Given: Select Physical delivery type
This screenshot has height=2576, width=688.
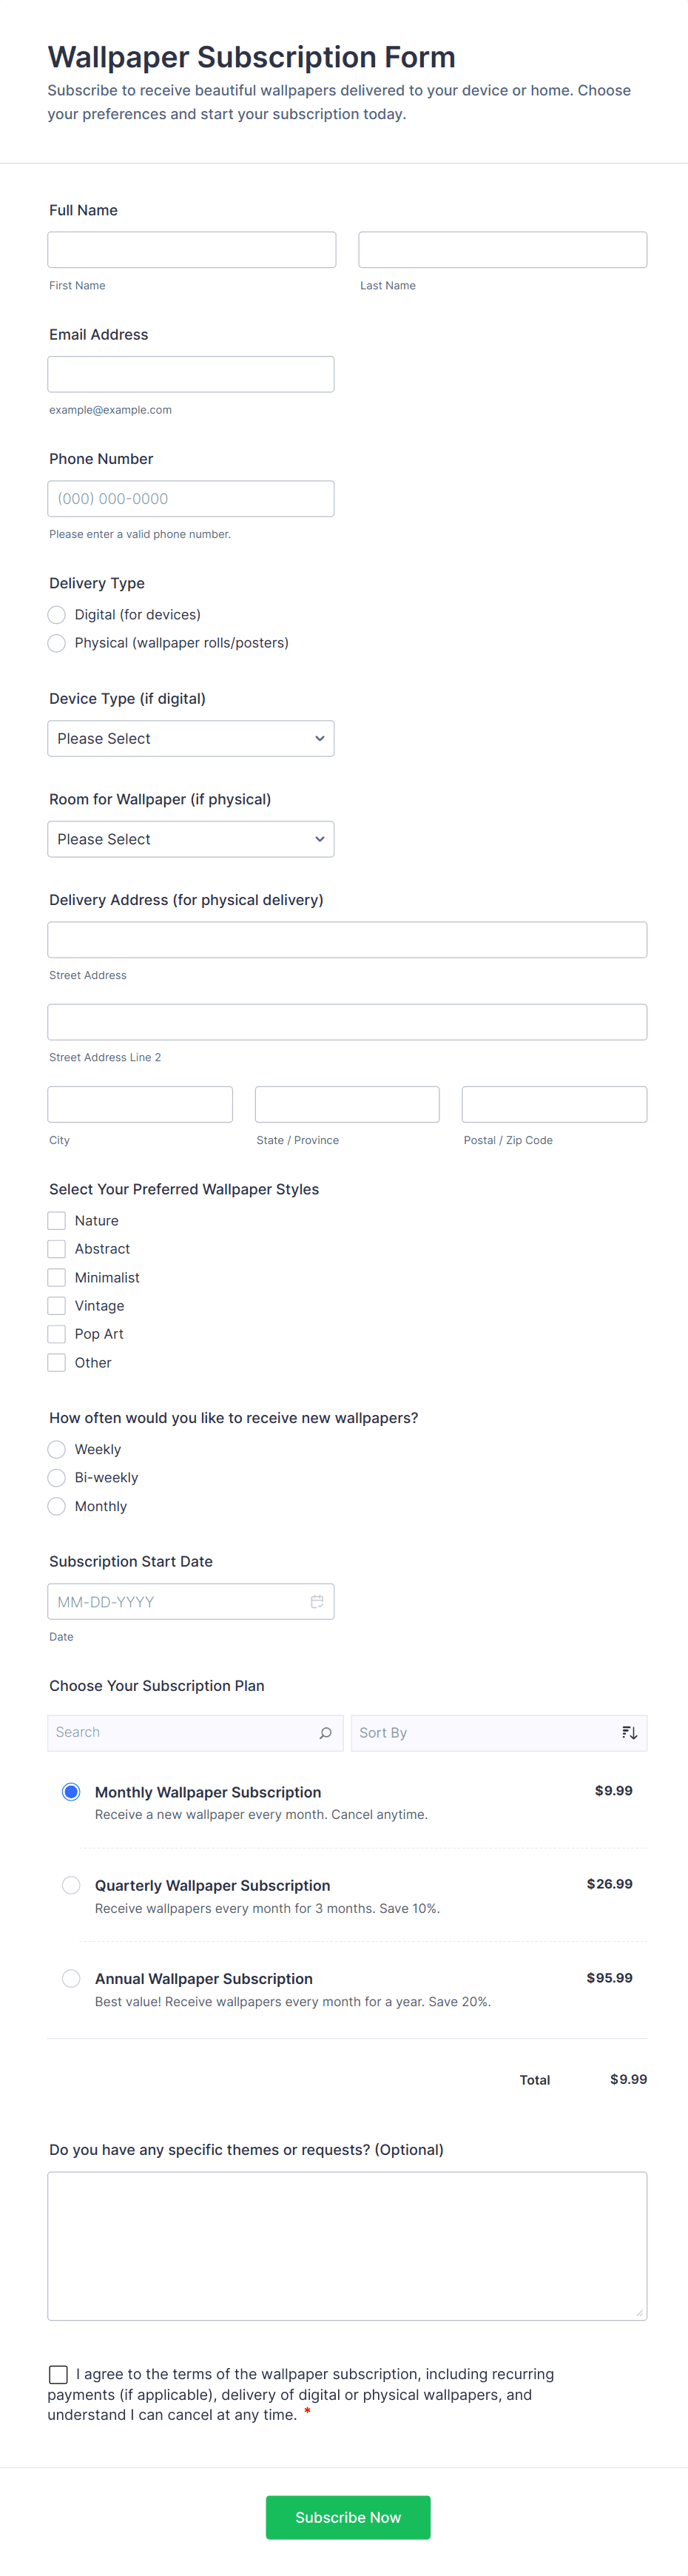Looking at the screenshot, I should (x=56, y=643).
